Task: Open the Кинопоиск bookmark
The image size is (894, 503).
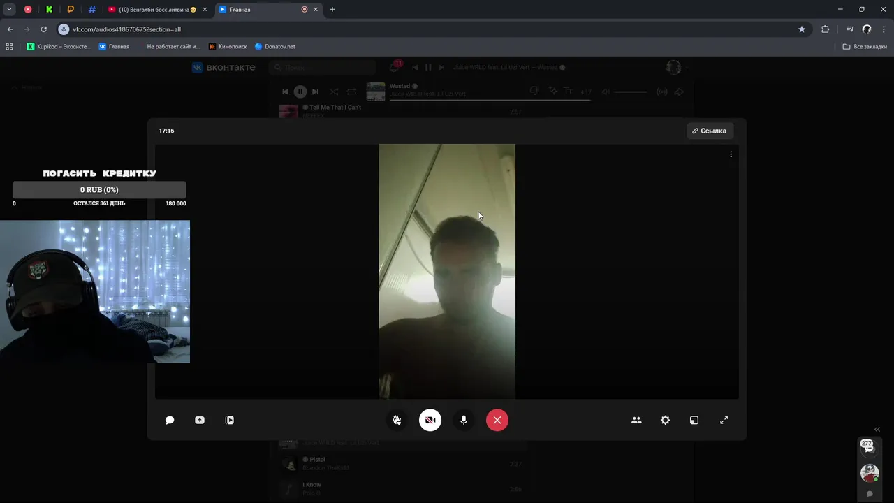Action: 228,46
